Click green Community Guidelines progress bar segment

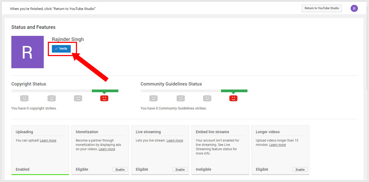tap(234, 91)
